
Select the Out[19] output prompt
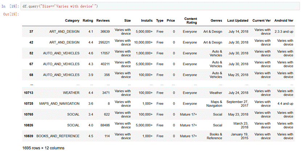pyautogui.click(x=11, y=14)
